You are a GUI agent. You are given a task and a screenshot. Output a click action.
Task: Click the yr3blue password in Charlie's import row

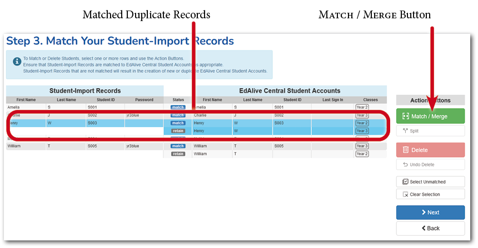click(x=132, y=115)
